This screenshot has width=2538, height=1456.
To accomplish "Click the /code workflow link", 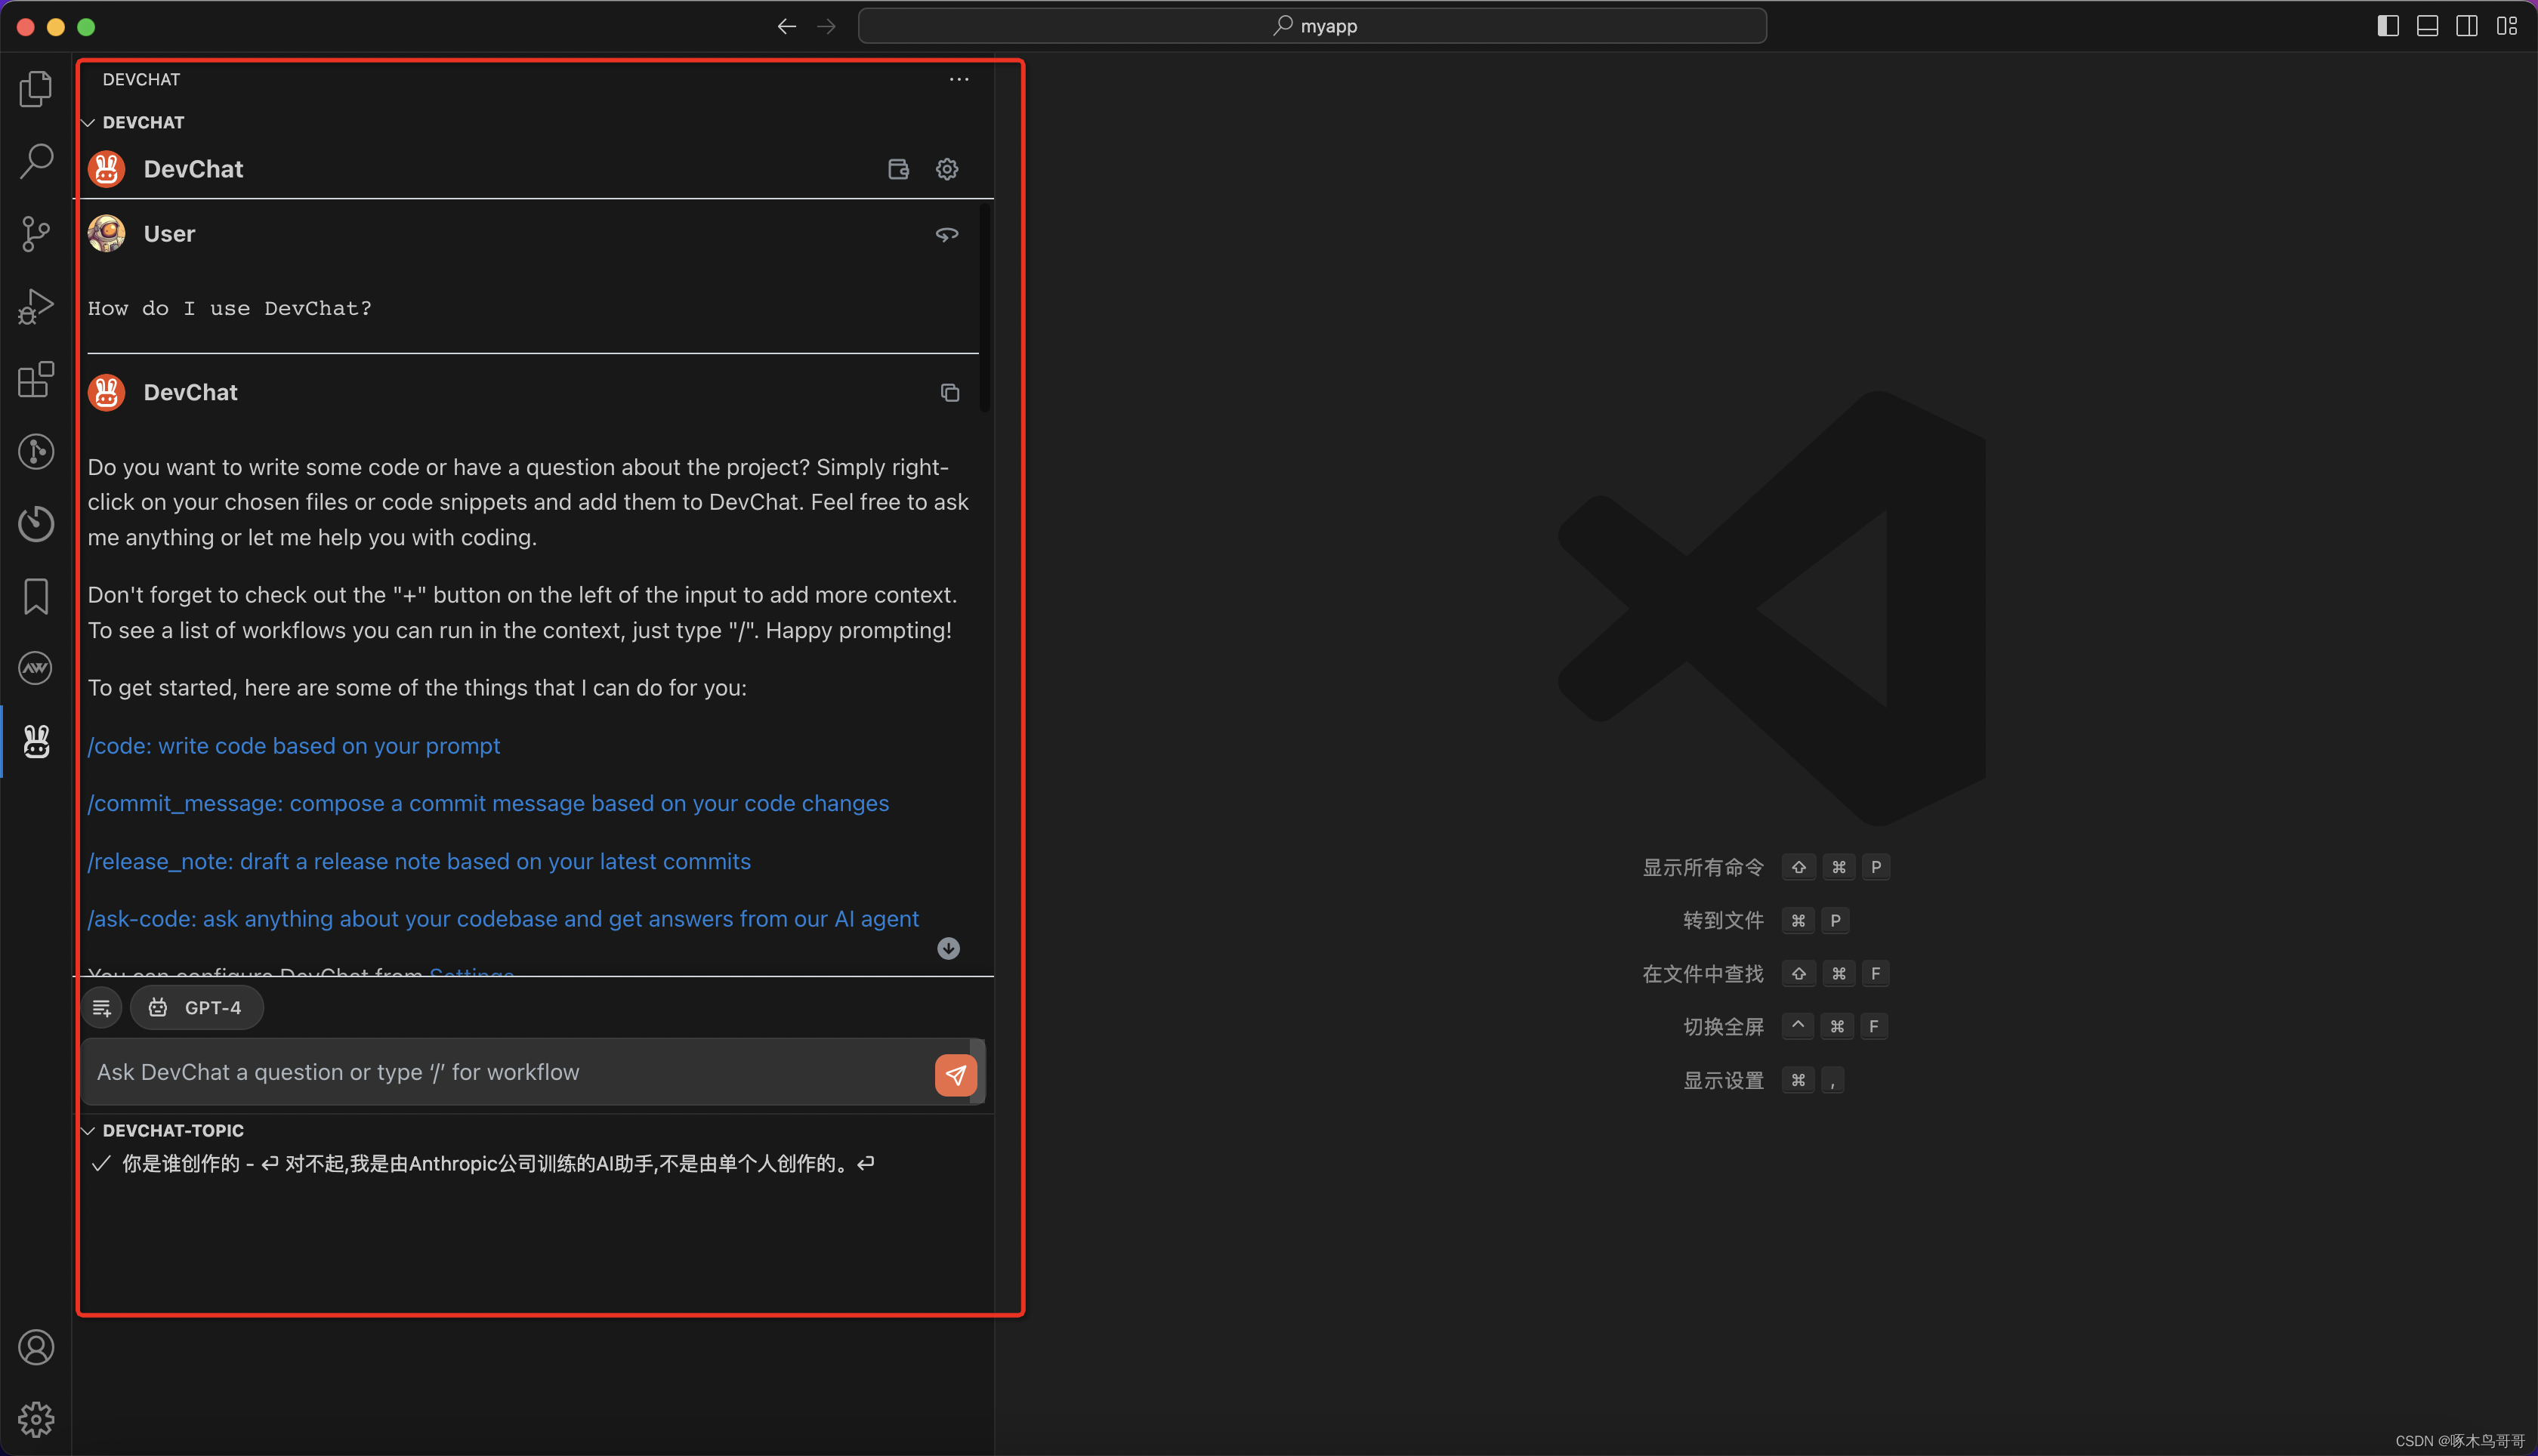I will click(x=294, y=746).
